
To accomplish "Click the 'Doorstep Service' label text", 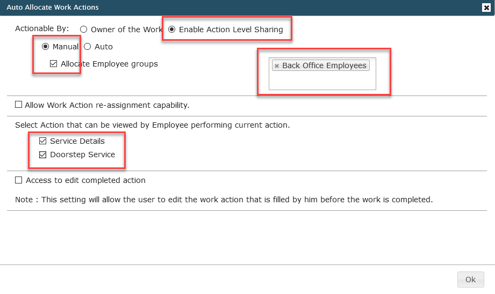I will (x=82, y=155).
